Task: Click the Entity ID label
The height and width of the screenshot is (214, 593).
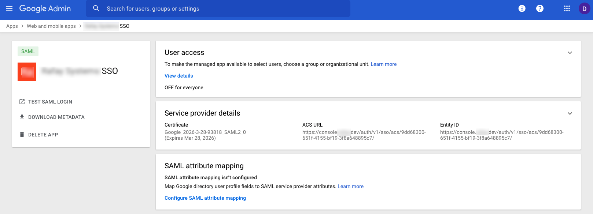Action: pos(450,125)
